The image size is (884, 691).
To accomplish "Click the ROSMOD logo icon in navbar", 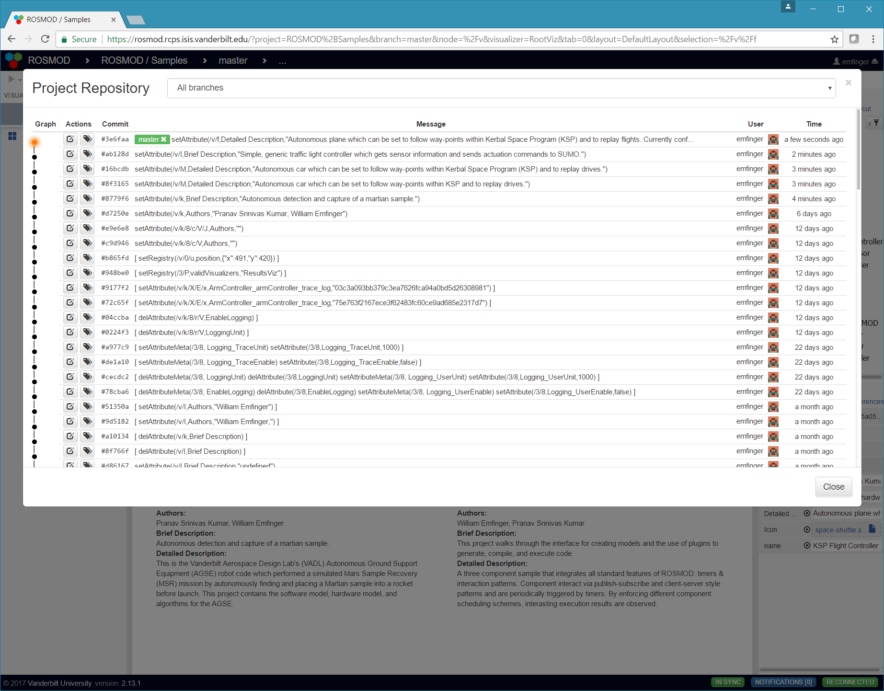I will (x=13, y=60).
